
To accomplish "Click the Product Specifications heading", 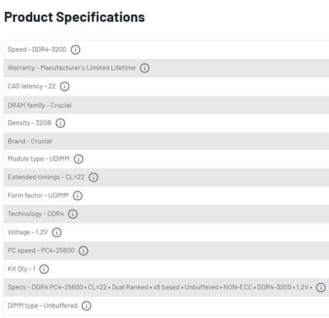I will click(75, 17).
